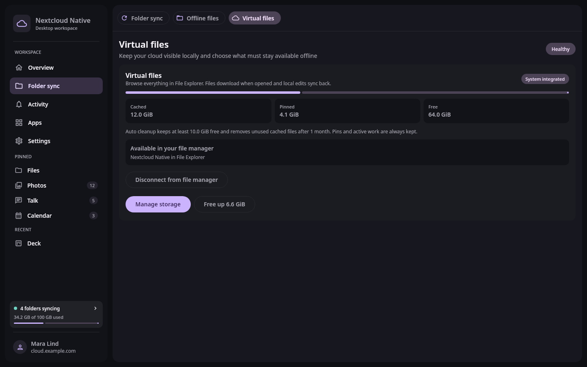The width and height of the screenshot is (587, 367).
Task: Click the Free up 6.6 GiB button
Action: click(225, 204)
